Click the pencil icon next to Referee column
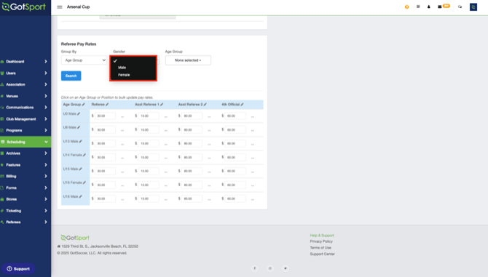 tap(107, 105)
